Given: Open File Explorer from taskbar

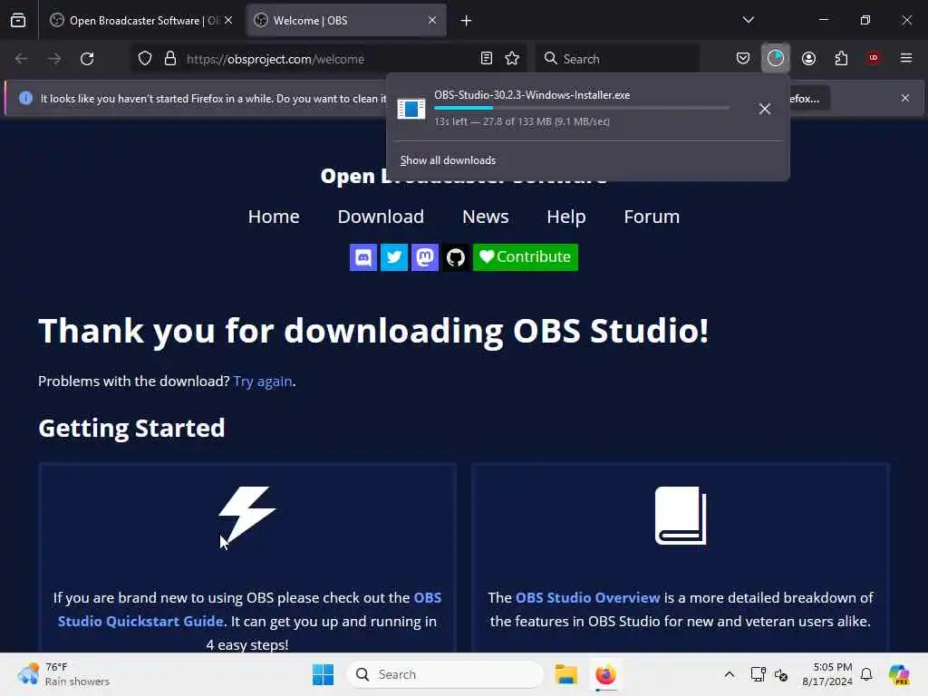Looking at the screenshot, I should click(x=565, y=674).
